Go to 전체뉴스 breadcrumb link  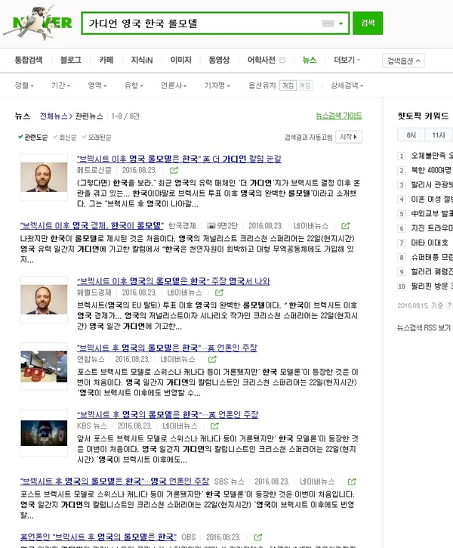(54, 116)
